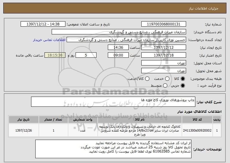Click section heading اطلاعات کالاهای مورد نیاز
The width and height of the screenshot is (230, 163).
click(x=199, y=112)
